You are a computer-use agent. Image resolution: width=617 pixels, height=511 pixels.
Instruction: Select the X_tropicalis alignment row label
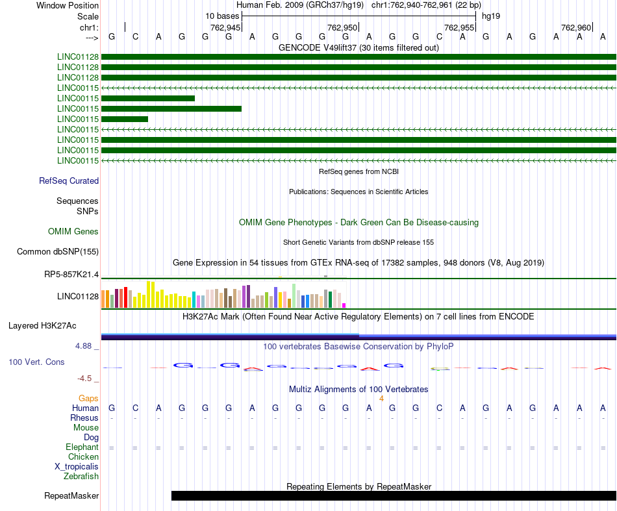pyautogui.click(x=77, y=467)
